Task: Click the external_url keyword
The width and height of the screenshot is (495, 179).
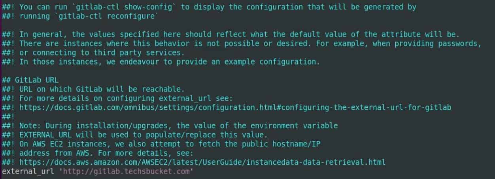Action: [28, 171]
